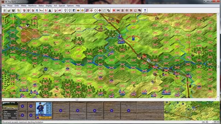The height and width of the screenshot is (124, 221).
Task: Open the Status menu
Action: pyautogui.click(x=41, y=6)
